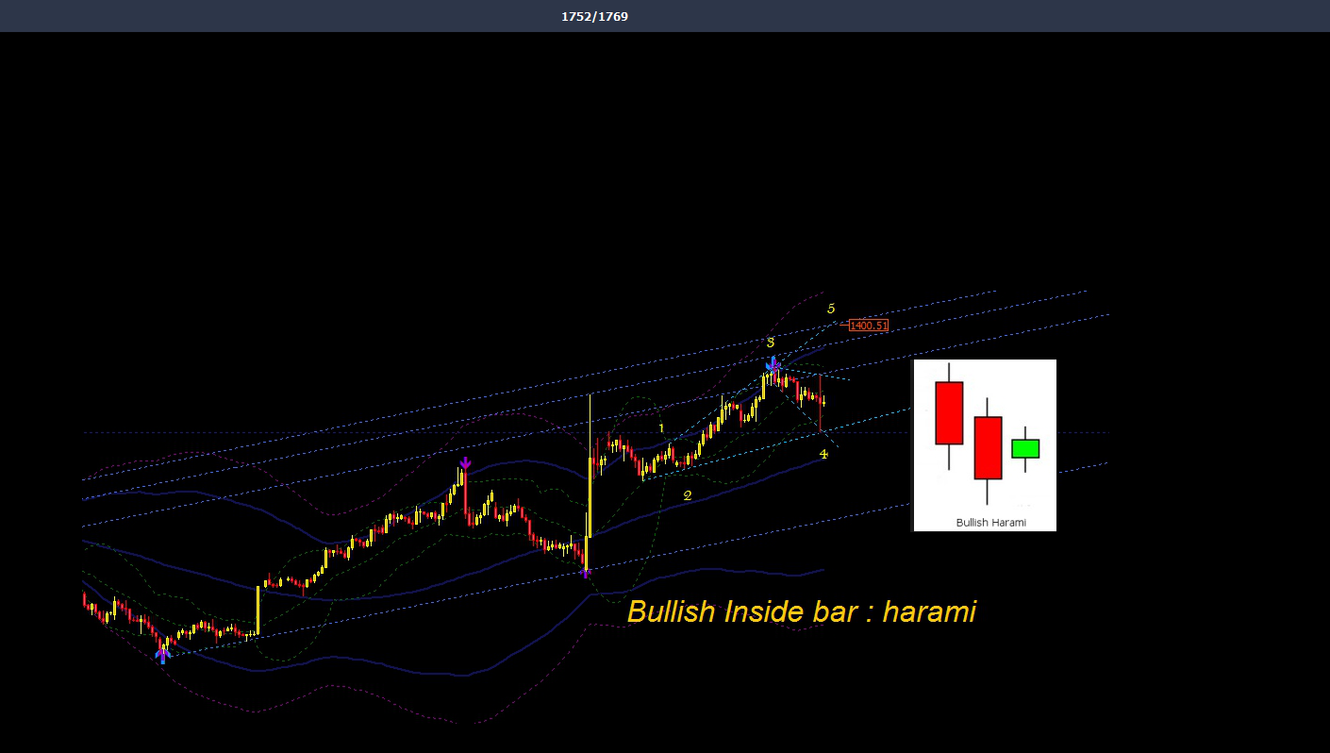
Task: Click the blue arrow marker under wave 3
Action: tap(773, 363)
